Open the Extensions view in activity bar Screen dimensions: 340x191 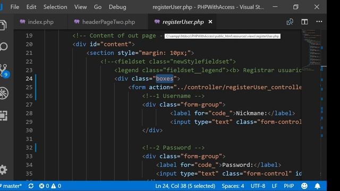pos(4,116)
